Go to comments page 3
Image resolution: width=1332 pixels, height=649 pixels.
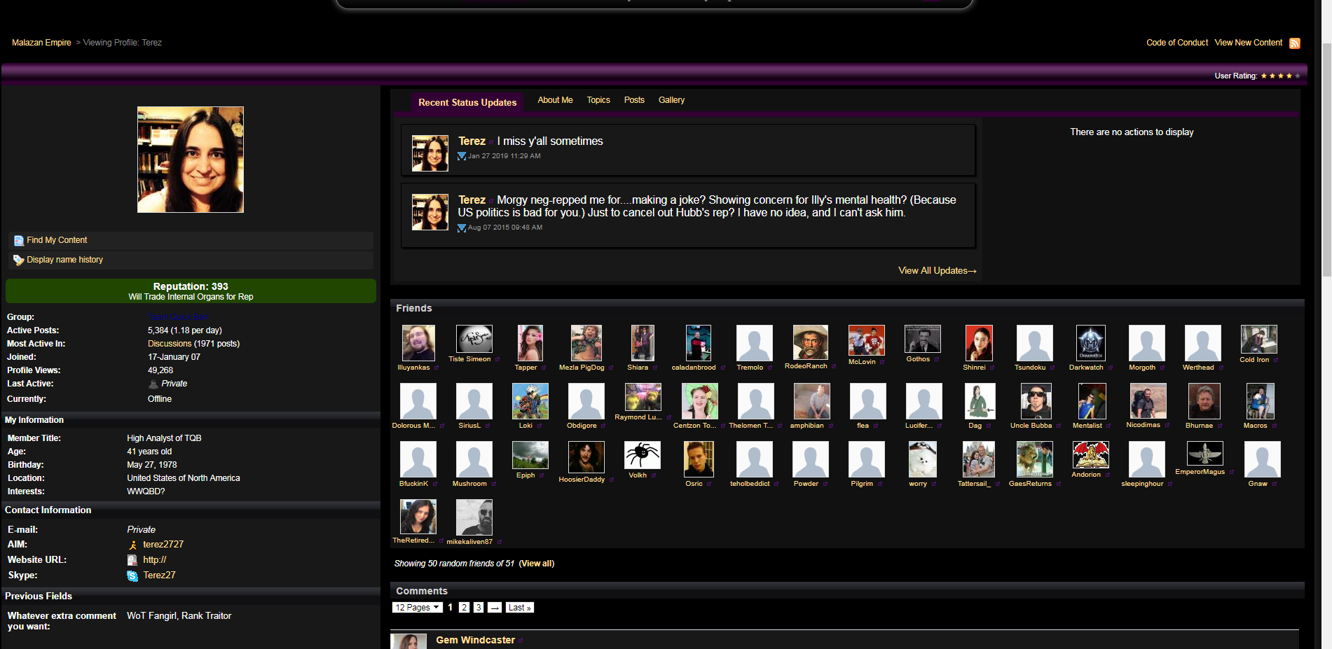[479, 608]
